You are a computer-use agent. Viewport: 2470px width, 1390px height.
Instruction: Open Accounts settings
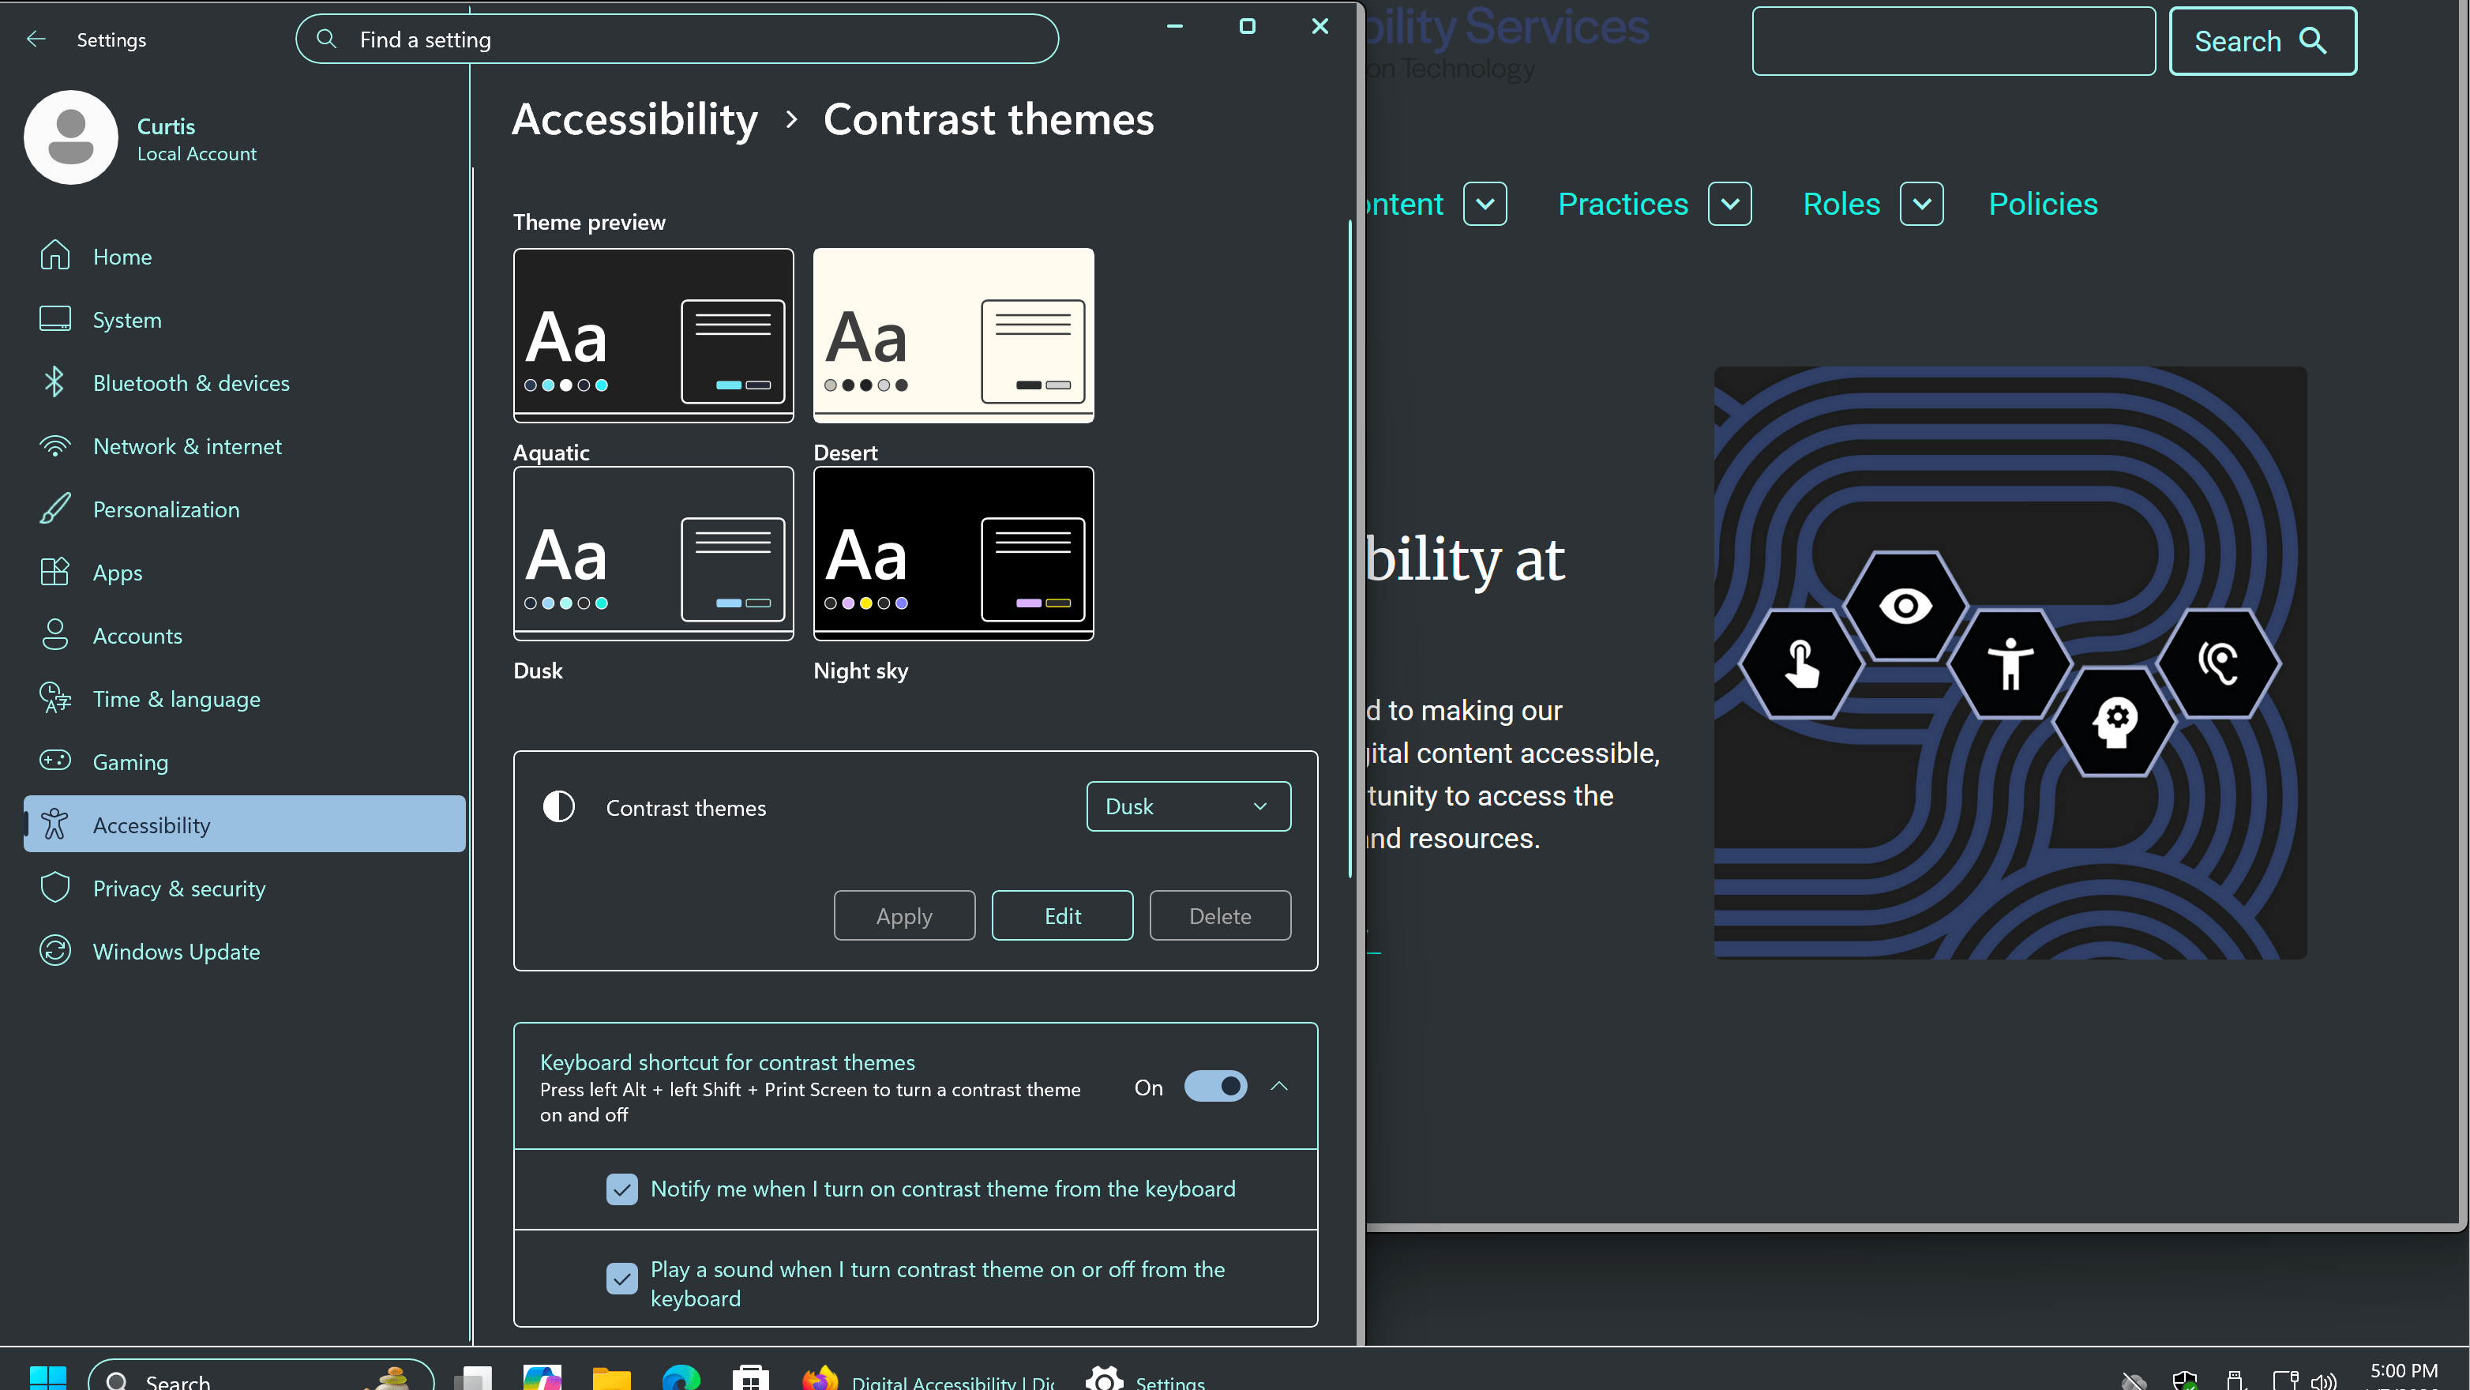click(245, 635)
